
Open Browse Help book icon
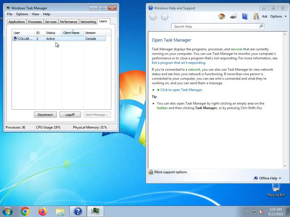point(245,16)
